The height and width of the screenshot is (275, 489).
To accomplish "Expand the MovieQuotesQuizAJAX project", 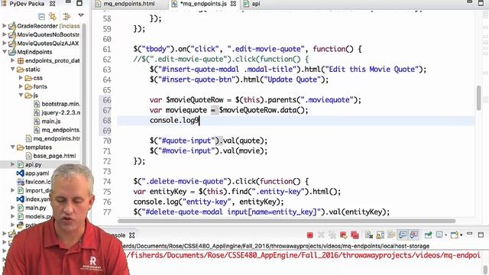I will pyautogui.click(x=5, y=43).
